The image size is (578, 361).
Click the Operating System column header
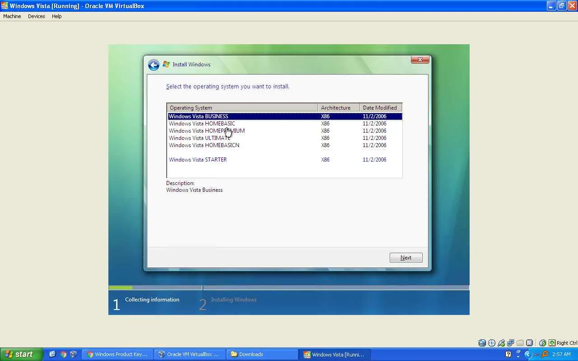(x=242, y=108)
